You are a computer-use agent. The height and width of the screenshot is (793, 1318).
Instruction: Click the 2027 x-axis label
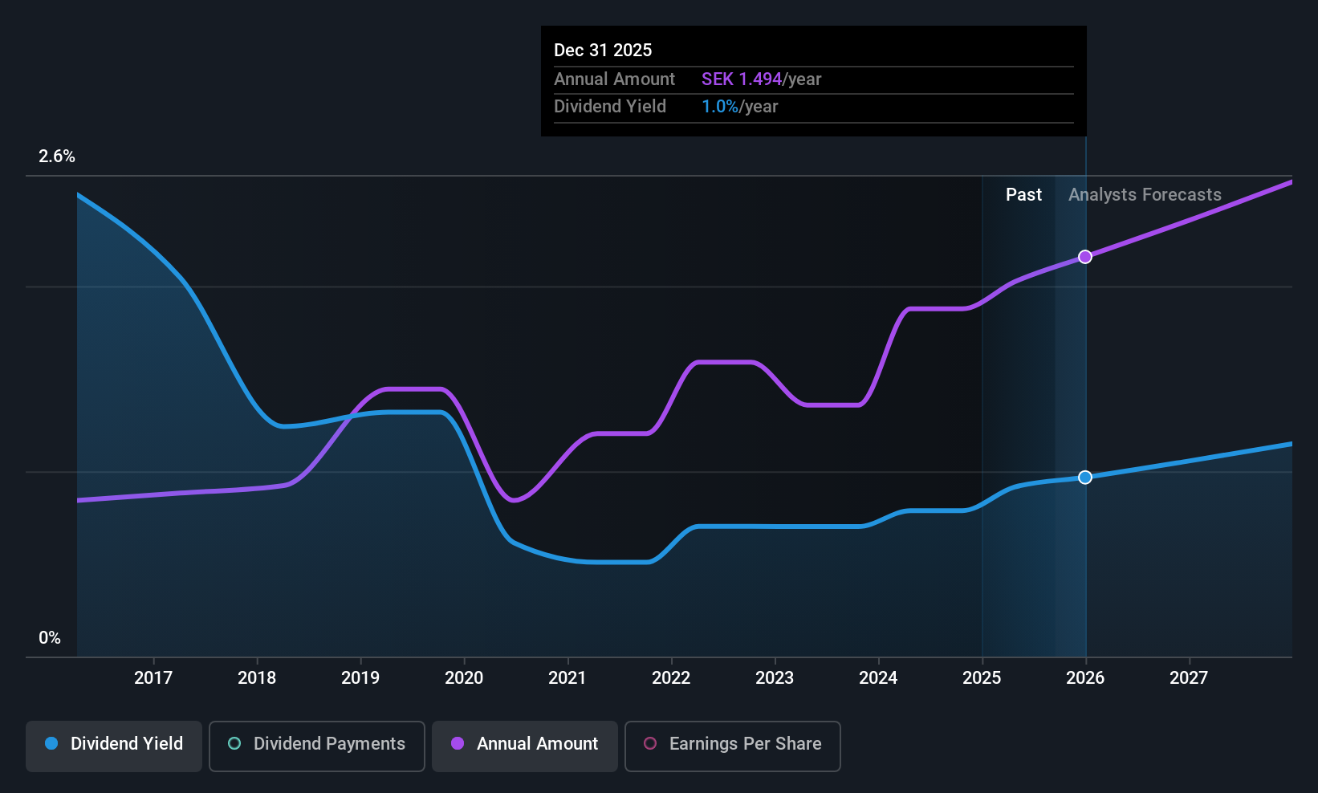point(1189,678)
